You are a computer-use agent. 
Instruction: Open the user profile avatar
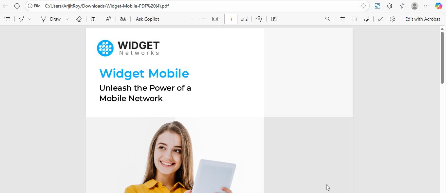tap(415, 6)
